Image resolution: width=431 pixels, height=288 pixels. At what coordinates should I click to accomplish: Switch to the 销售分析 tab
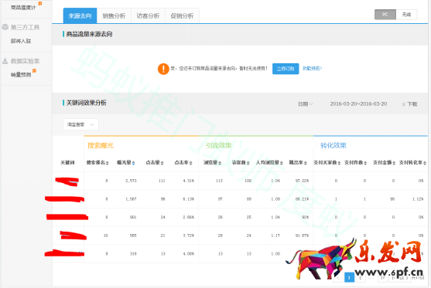[114, 16]
